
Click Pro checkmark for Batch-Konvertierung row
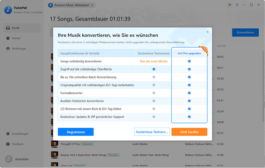coord(189,77)
